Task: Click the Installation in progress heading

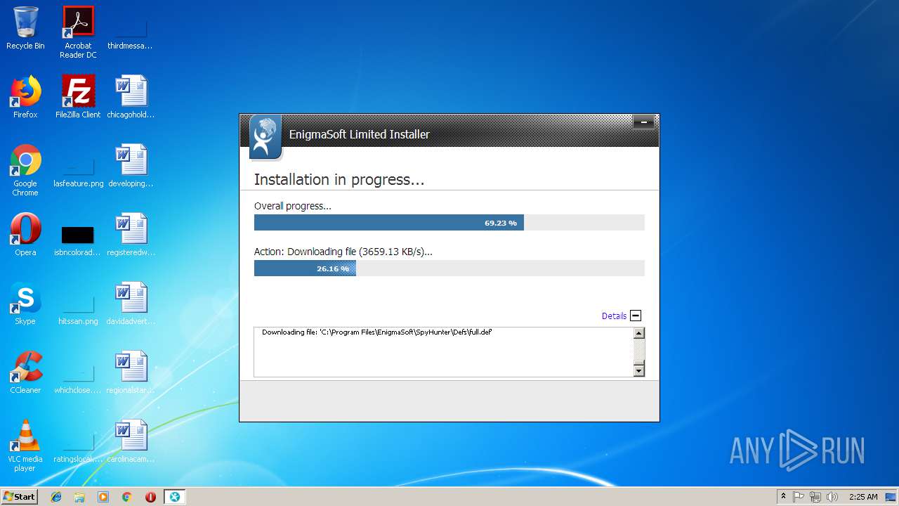Action: point(339,180)
